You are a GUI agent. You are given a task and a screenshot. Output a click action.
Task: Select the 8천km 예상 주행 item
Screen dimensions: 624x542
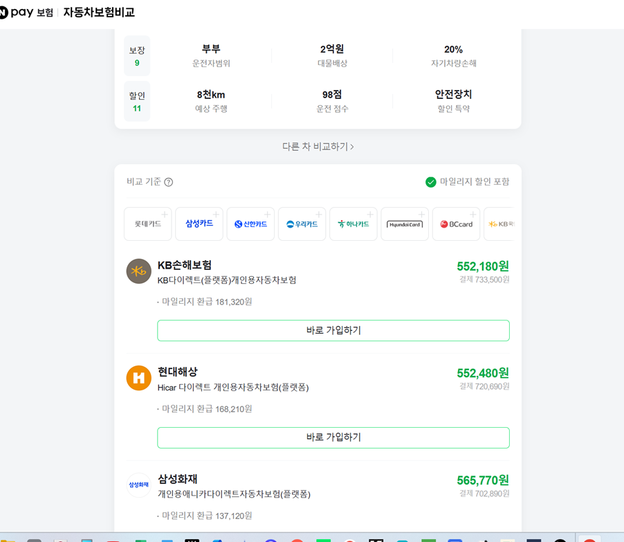(211, 101)
